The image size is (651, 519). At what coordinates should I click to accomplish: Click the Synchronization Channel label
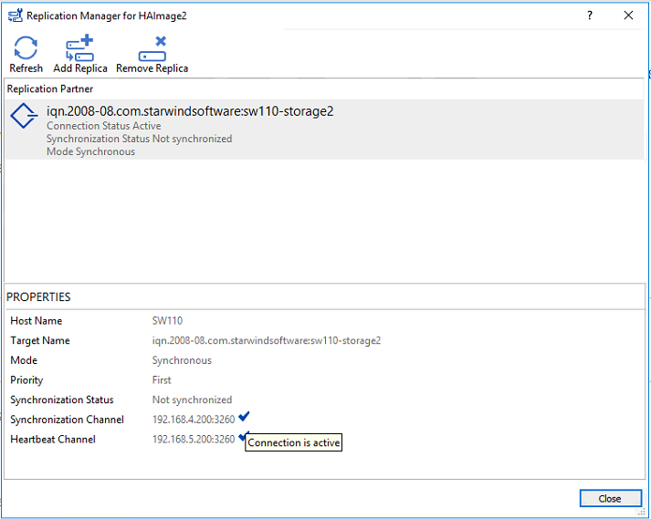[x=67, y=420]
